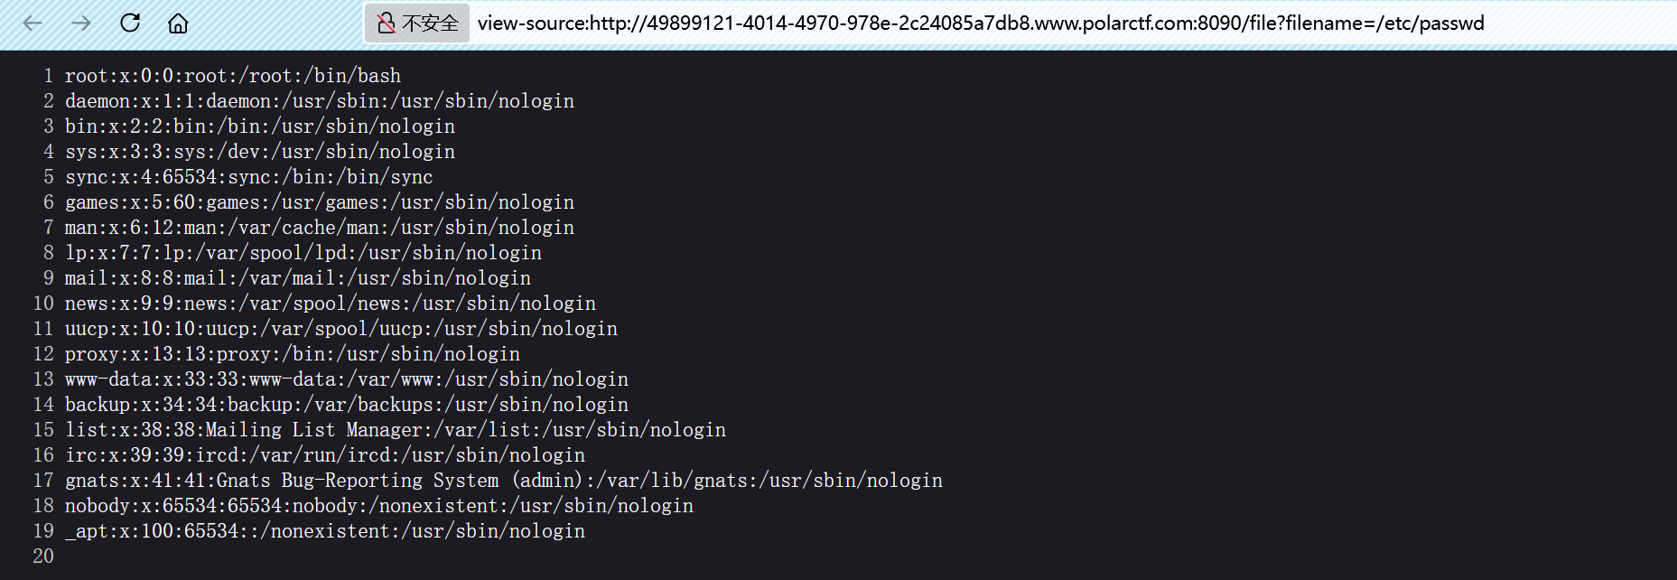Viewport: 1677px width, 580px height.
Task: Go to the browser home page
Action: pyautogui.click(x=179, y=23)
